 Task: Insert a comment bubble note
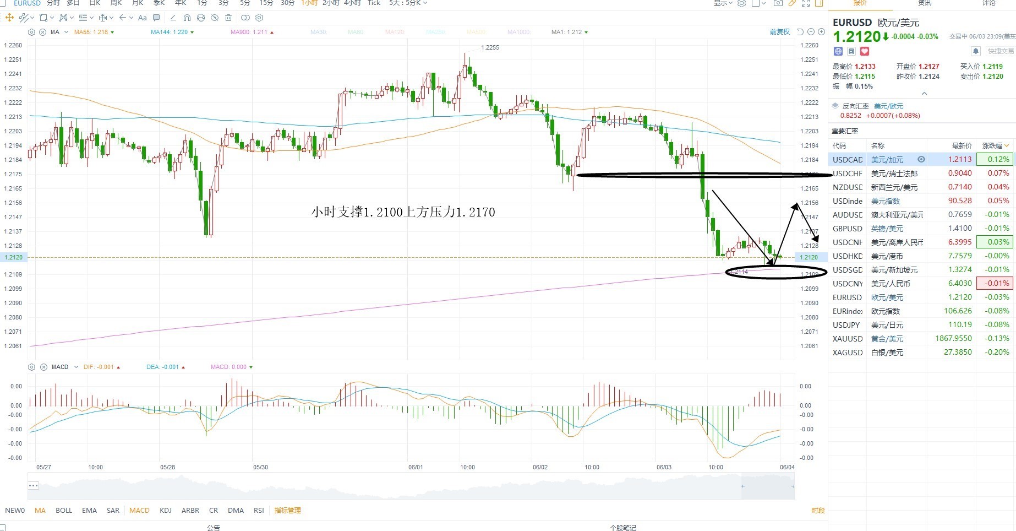click(x=156, y=18)
